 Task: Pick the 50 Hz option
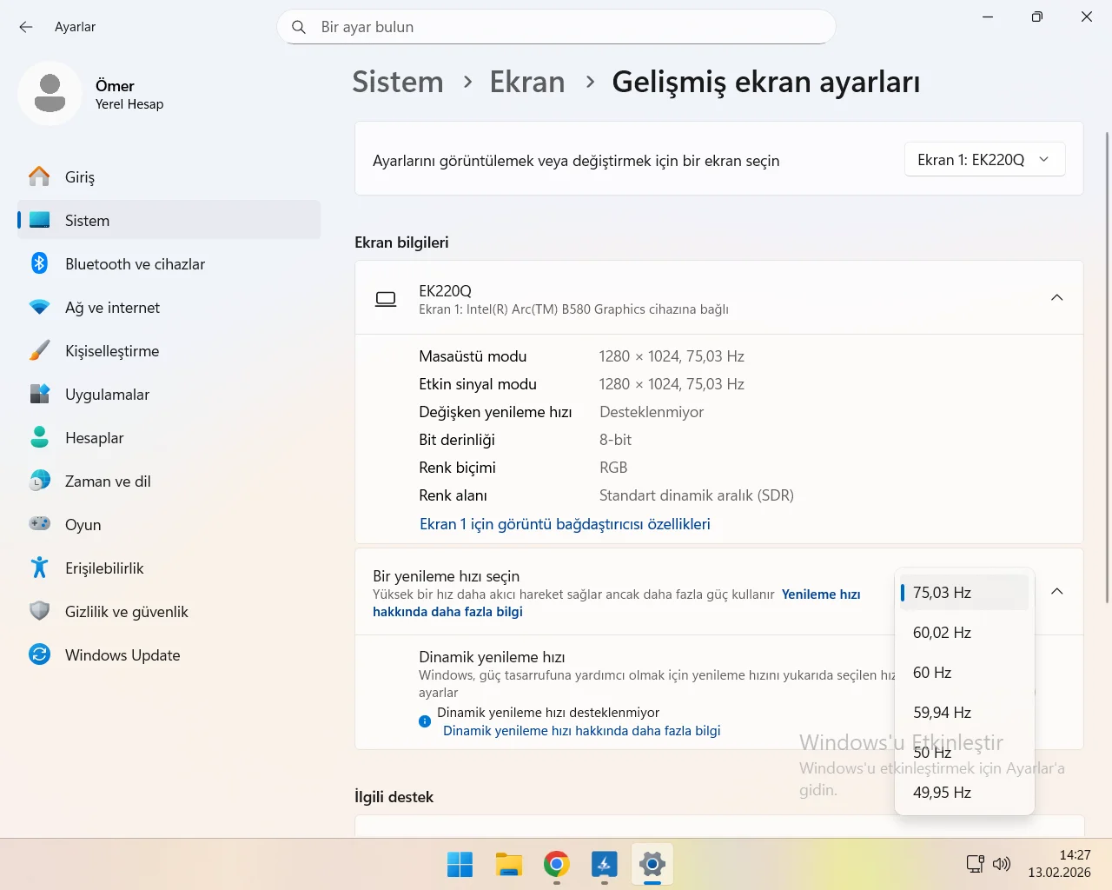tap(964, 753)
